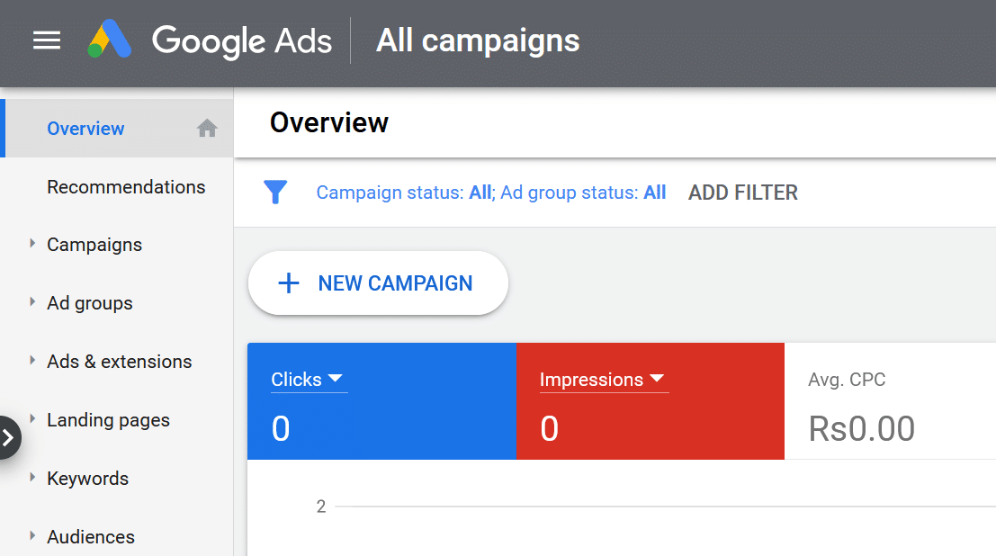The image size is (996, 556).
Task: Select the Avg. CPC metric card
Action: [x=889, y=402]
